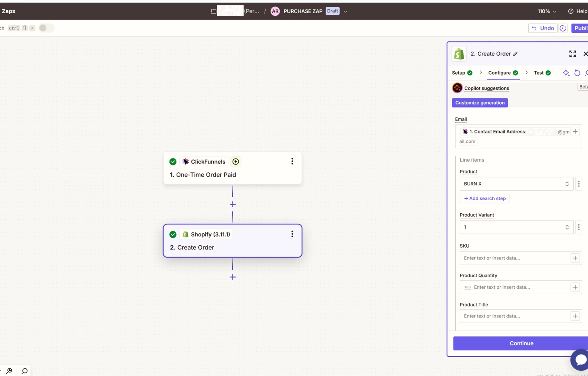The height and width of the screenshot is (376, 588).
Task: Open Shopify step three-dot menu
Action: pos(292,234)
